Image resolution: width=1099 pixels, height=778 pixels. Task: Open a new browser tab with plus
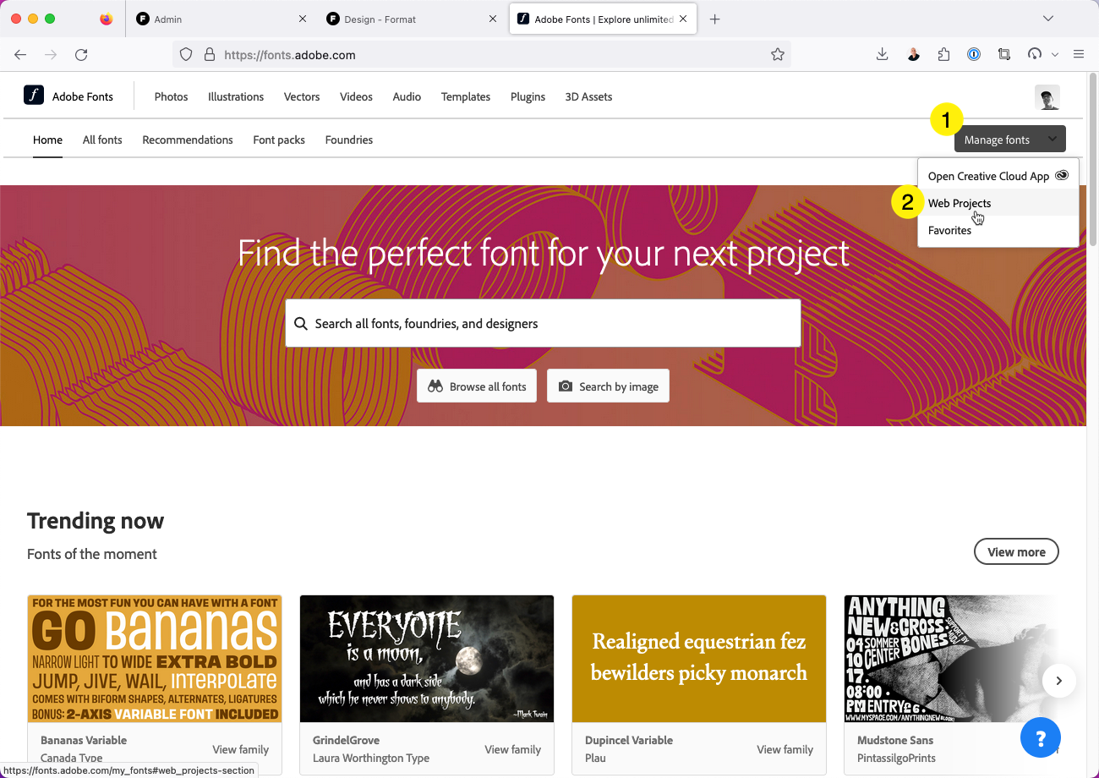coord(714,19)
